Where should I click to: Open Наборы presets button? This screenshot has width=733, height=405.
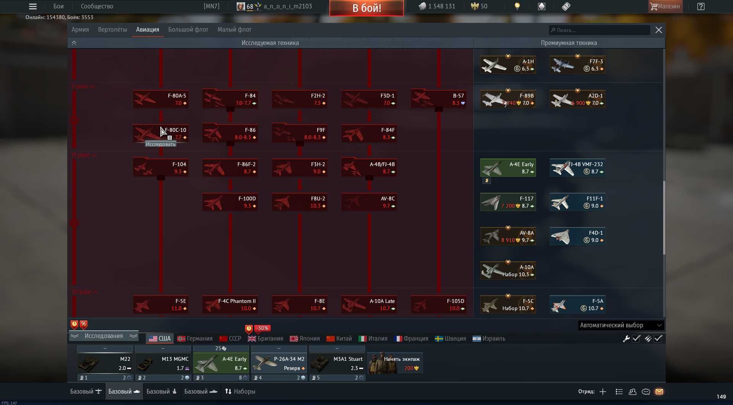pyautogui.click(x=240, y=392)
